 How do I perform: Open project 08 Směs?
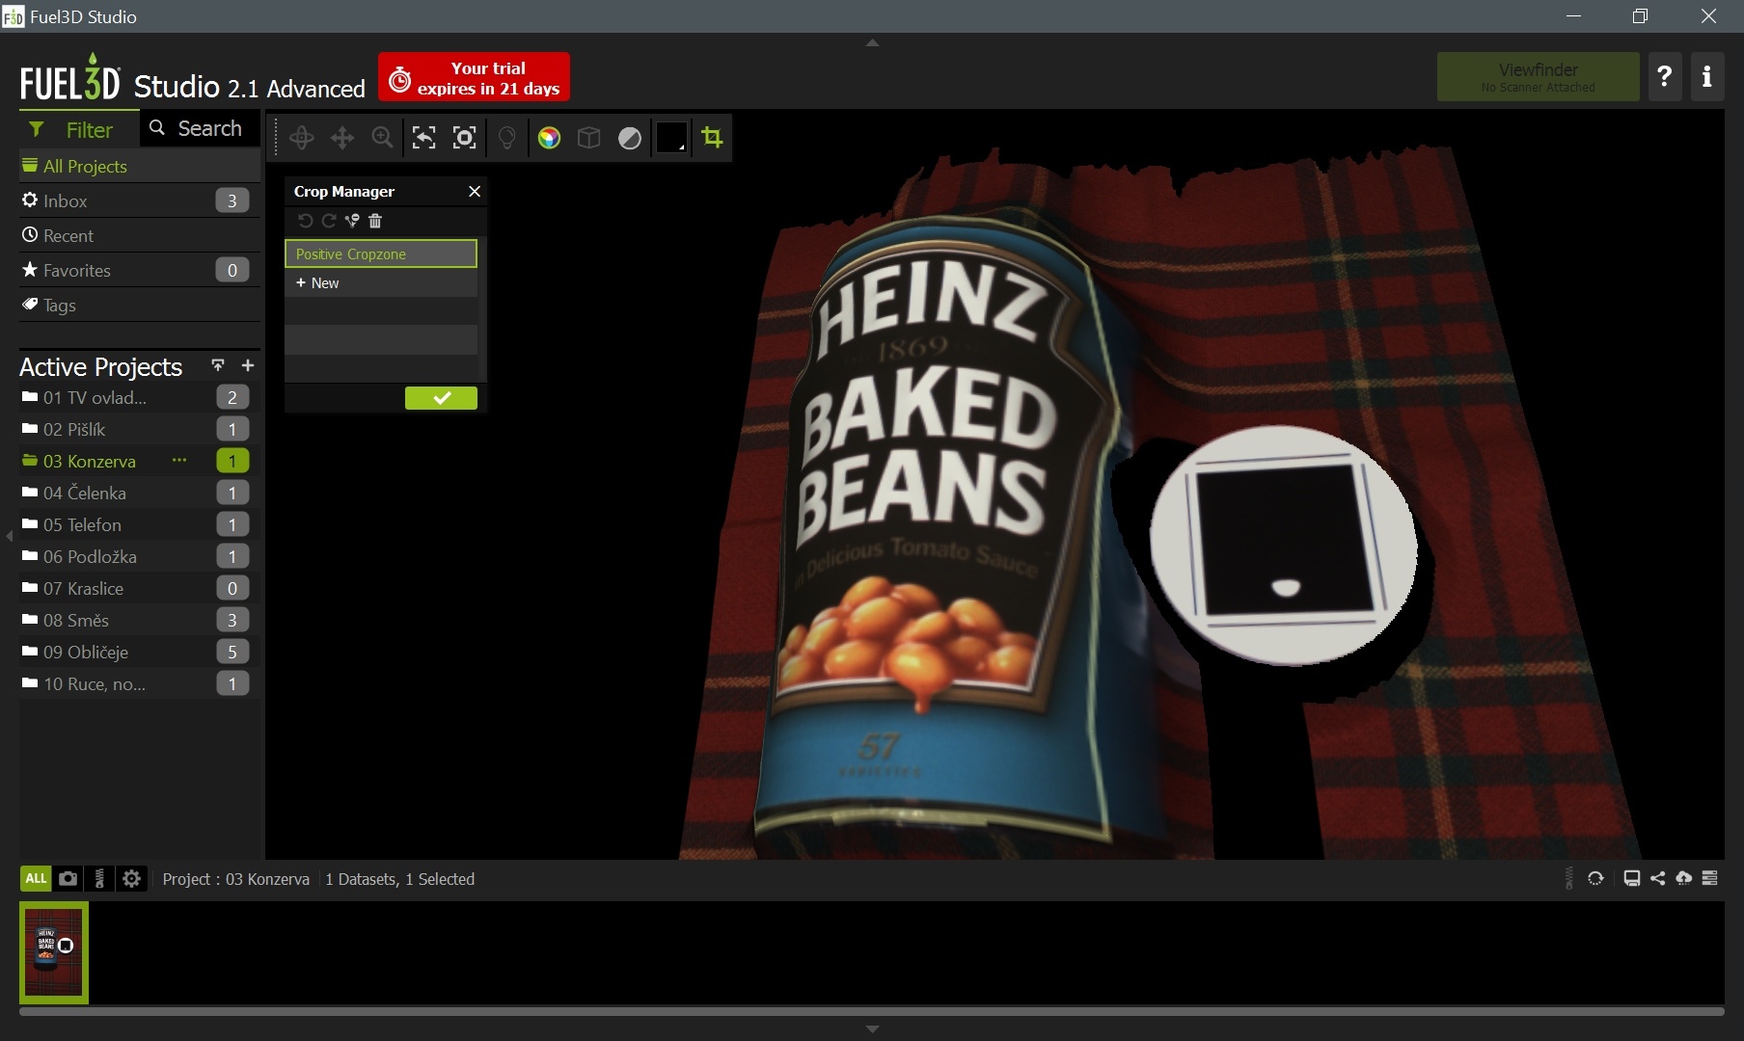140,620
